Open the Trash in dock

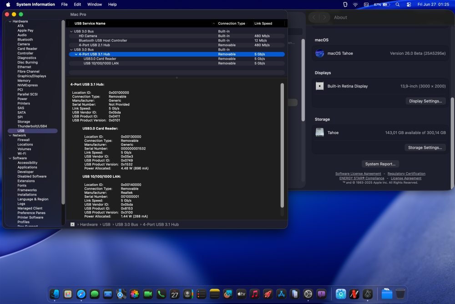tap(400, 294)
